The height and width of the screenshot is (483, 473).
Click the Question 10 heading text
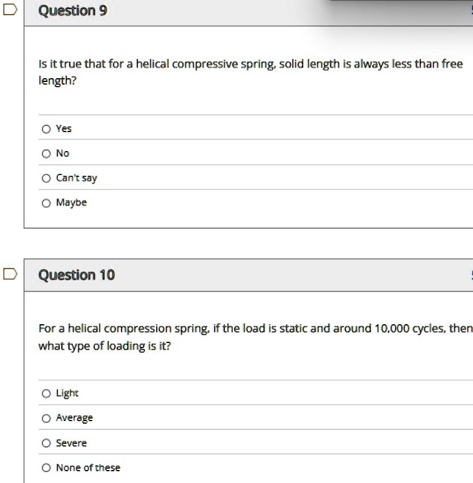click(x=77, y=275)
